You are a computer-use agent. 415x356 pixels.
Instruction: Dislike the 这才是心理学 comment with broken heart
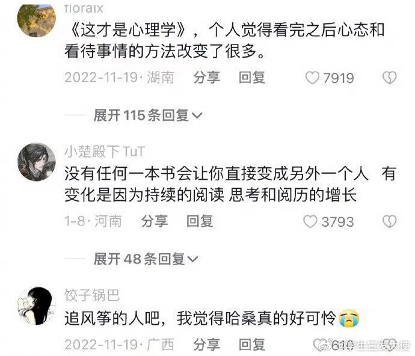[x=390, y=78]
